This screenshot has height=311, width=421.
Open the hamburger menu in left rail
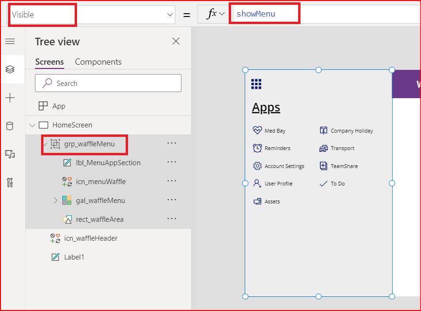tap(10, 42)
